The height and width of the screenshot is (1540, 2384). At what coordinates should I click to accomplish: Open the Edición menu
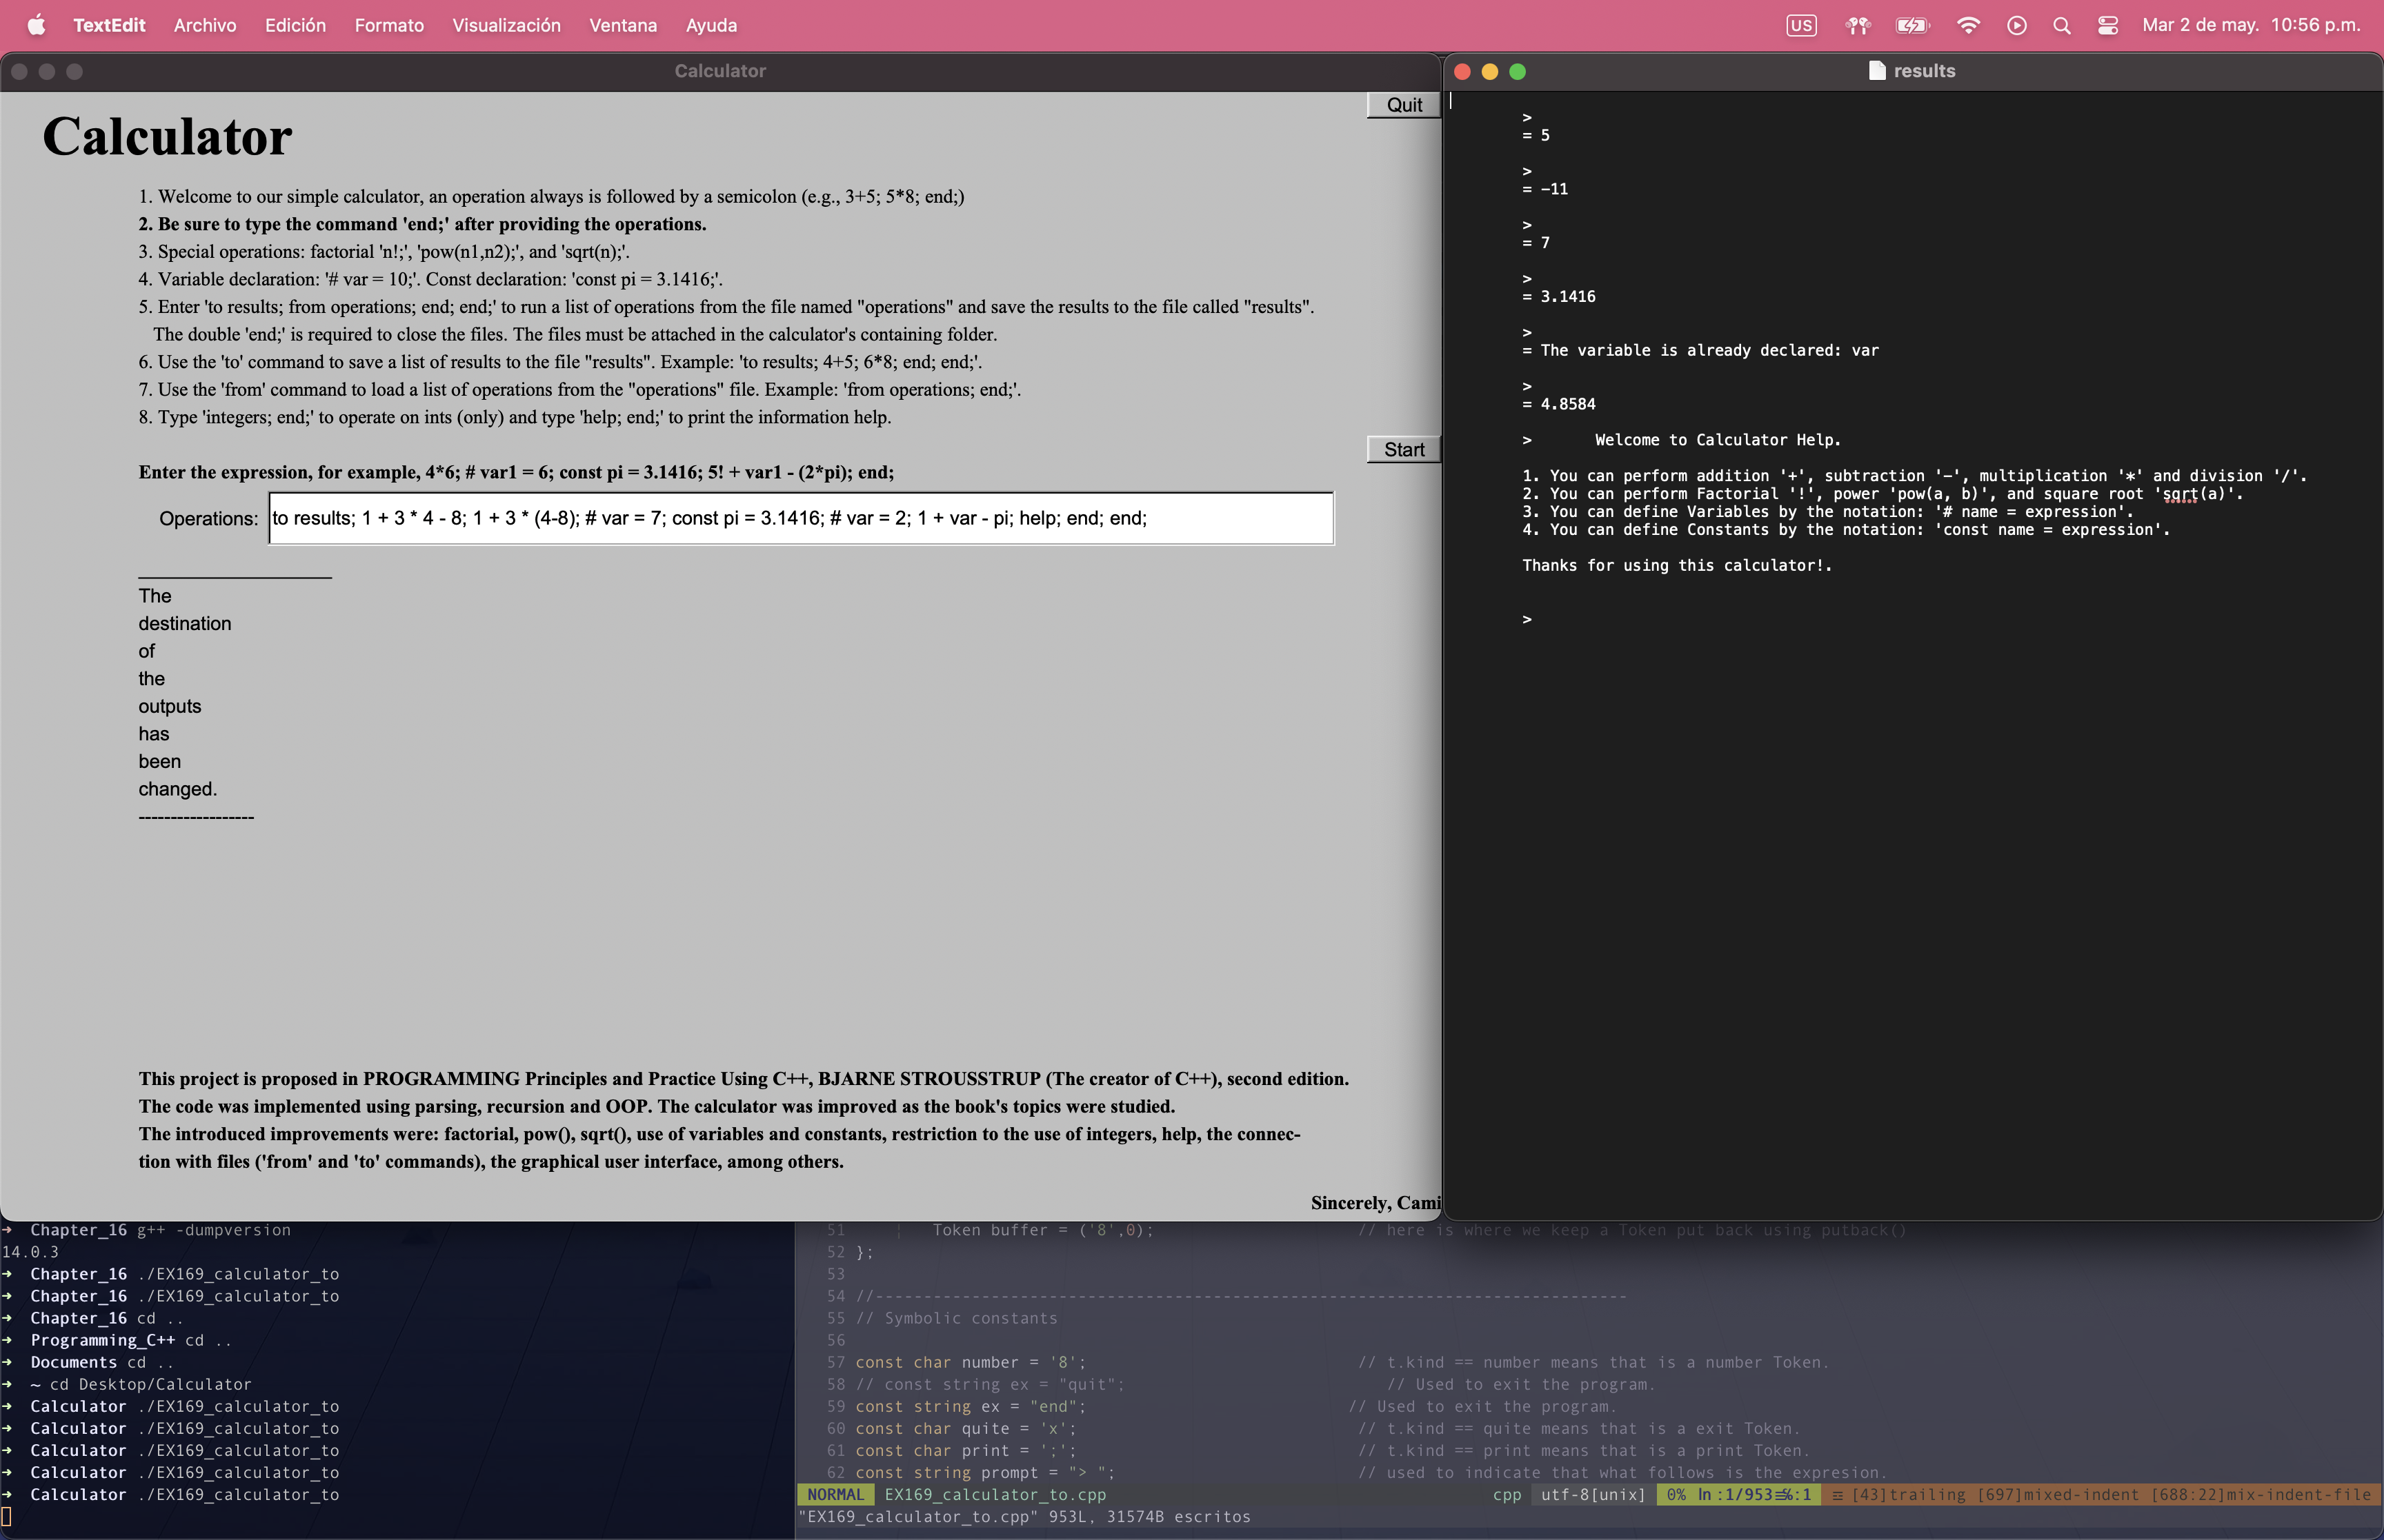[295, 25]
